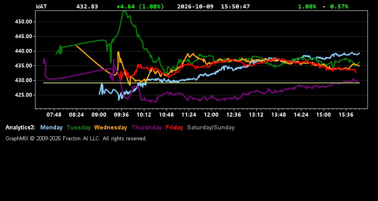Click the WAT ticker symbol
Image resolution: width=378 pixels, height=201 pixels.
pyautogui.click(x=41, y=7)
